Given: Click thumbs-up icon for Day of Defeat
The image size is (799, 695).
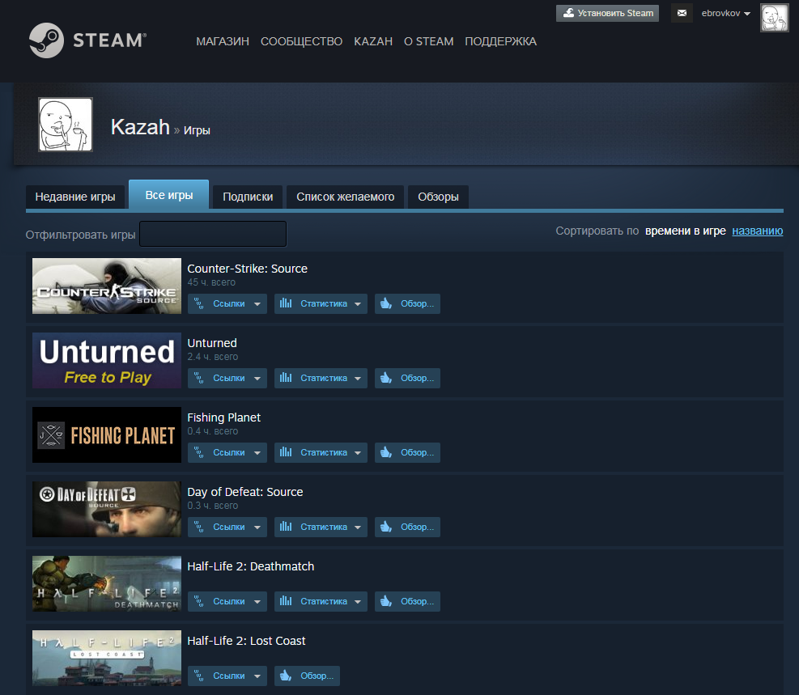Looking at the screenshot, I should pos(386,527).
